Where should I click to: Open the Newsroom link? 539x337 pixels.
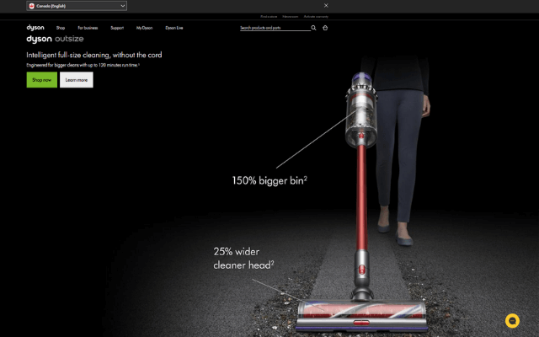pos(290,17)
